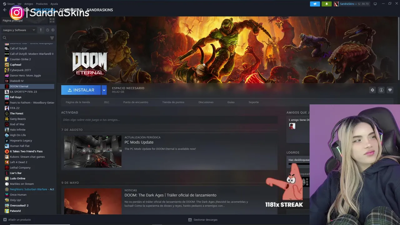Open the DLC tab
The height and width of the screenshot is (225, 400).
tap(107, 102)
